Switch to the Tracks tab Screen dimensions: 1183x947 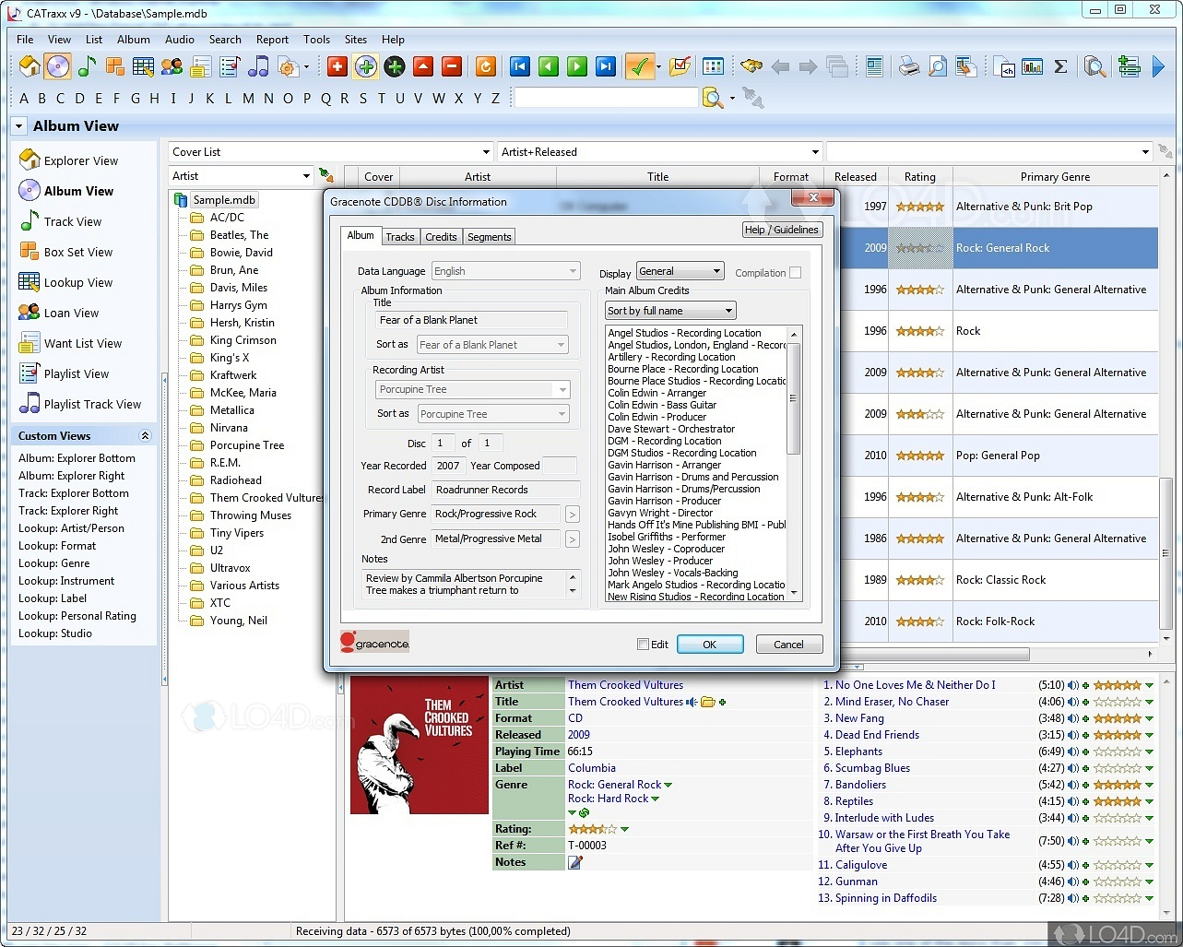399,237
